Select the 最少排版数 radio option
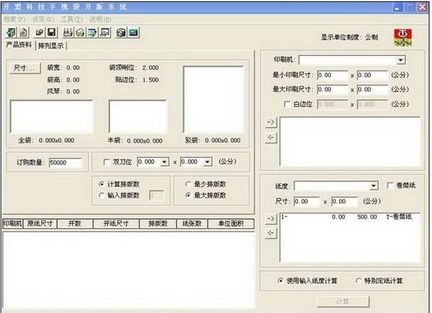Viewport: 432px width, 313px height. point(188,184)
